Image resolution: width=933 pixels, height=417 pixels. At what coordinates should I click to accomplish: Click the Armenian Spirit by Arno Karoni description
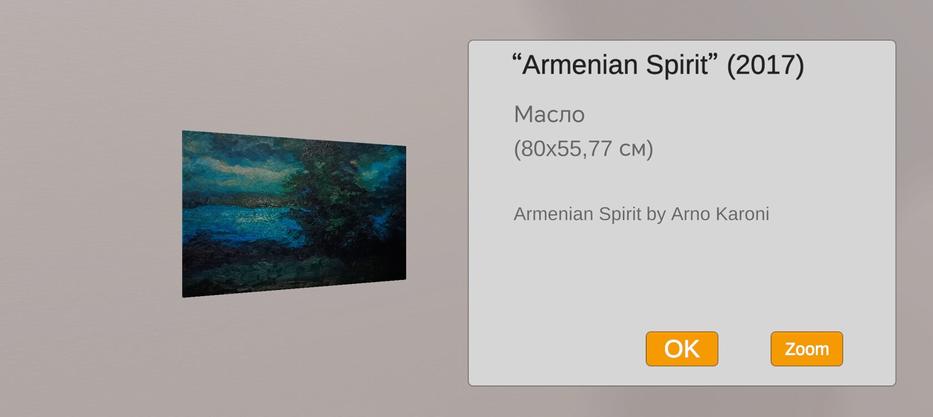(641, 214)
